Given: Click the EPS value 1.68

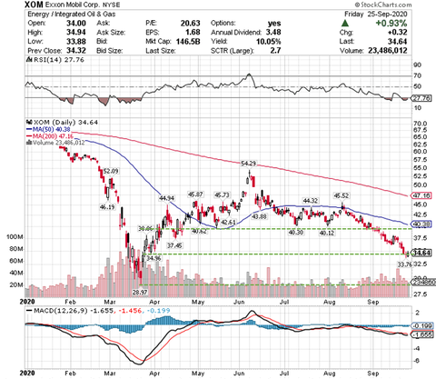Looking at the screenshot, I should pyautogui.click(x=193, y=33).
